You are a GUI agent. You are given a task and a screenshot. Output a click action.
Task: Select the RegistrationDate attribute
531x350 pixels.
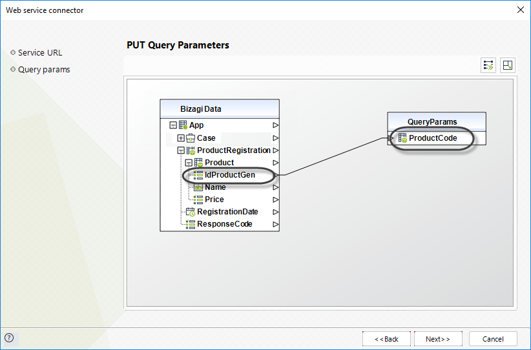point(227,212)
